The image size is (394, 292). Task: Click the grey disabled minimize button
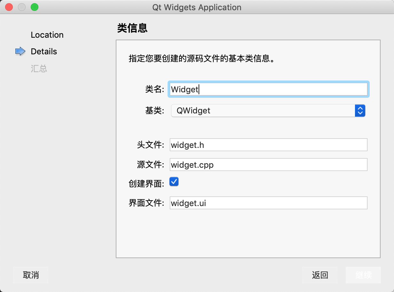[x=22, y=7]
